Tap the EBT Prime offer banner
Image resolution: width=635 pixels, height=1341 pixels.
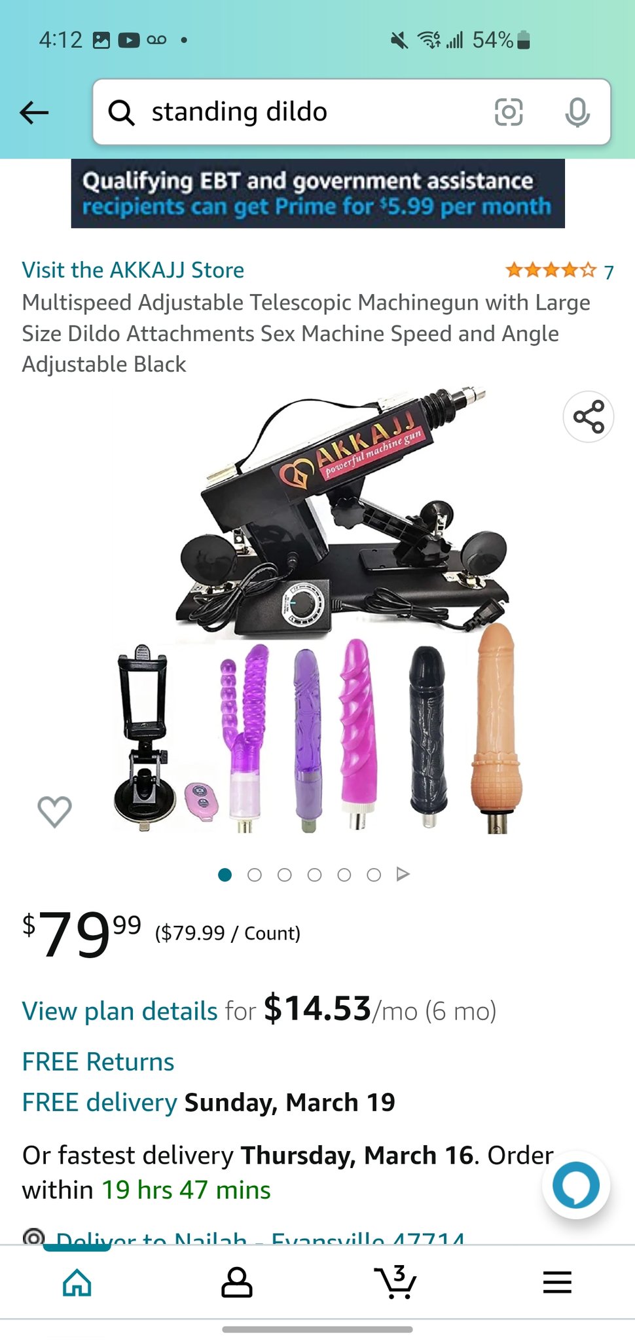(x=317, y=194)
